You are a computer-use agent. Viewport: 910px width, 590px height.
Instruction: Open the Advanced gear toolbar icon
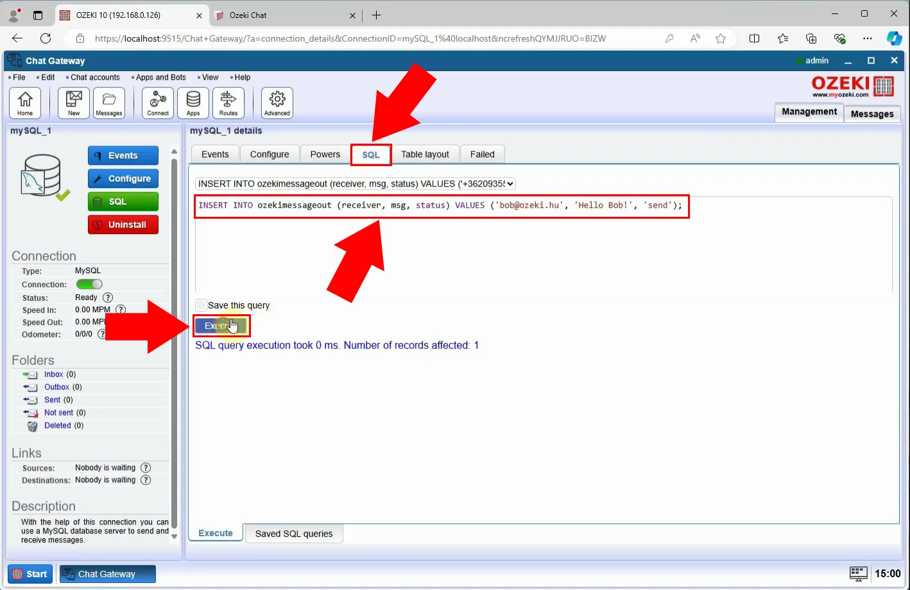(277, 103)
